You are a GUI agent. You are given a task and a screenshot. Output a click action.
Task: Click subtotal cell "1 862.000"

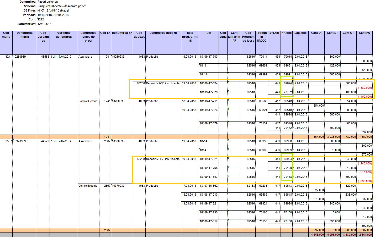[x=365, y=137]
